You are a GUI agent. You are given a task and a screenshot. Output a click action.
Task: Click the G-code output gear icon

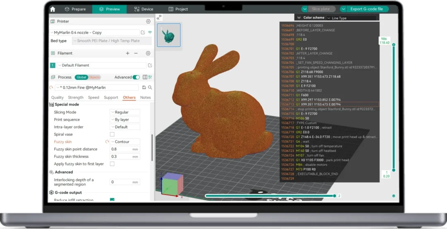52,193
